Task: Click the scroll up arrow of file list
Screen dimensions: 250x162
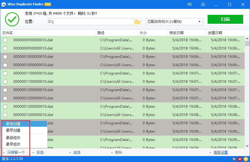Action: [247, 39]
